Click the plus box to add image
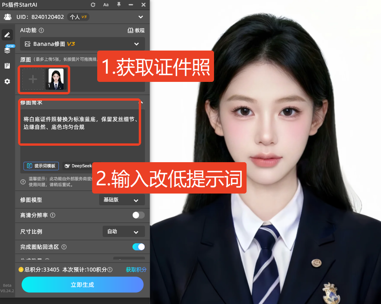Screen dimensions: 381x304 (33, 79)
